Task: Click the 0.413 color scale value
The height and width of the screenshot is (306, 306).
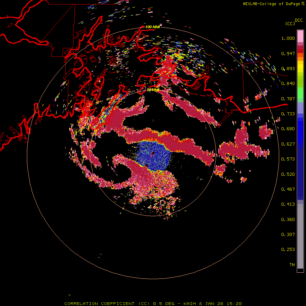Action: (x=288, y=204)
